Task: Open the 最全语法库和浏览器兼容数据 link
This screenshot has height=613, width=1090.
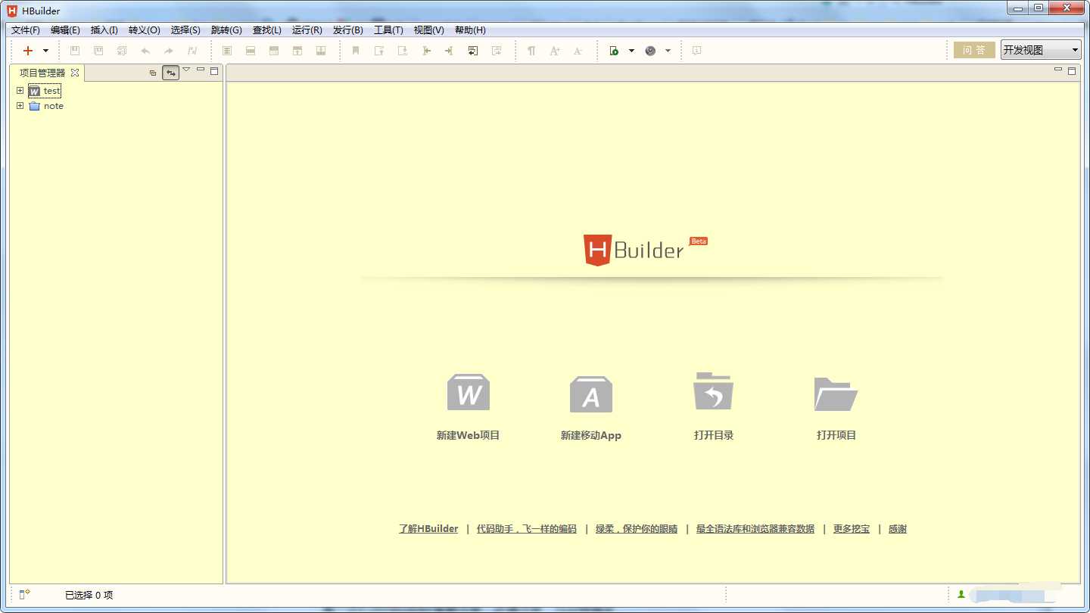Action: (x=755, y=529)
